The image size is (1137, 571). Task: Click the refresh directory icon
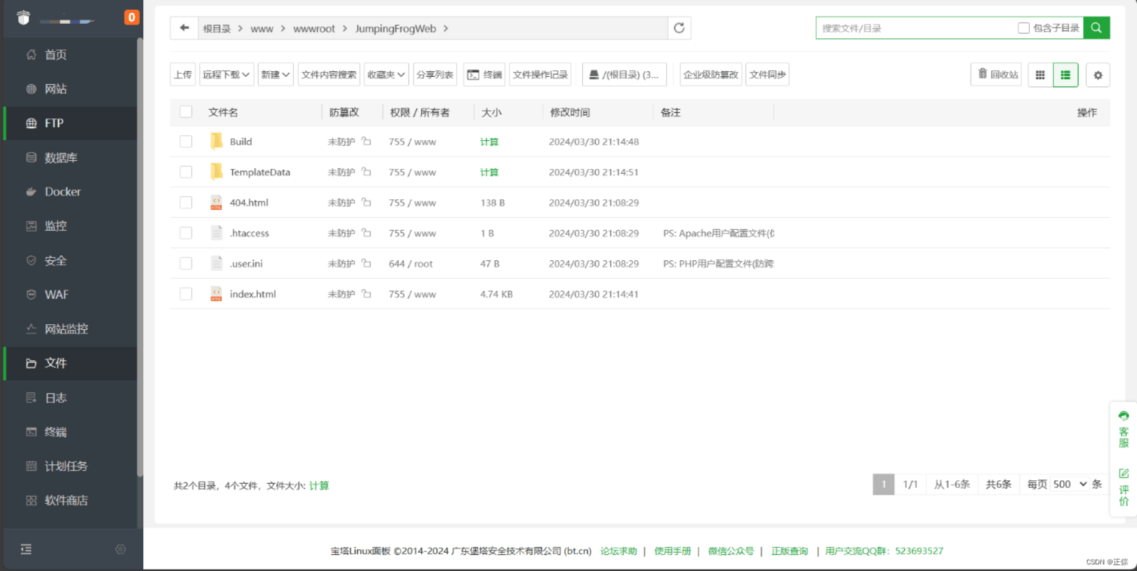pos(679,28)
